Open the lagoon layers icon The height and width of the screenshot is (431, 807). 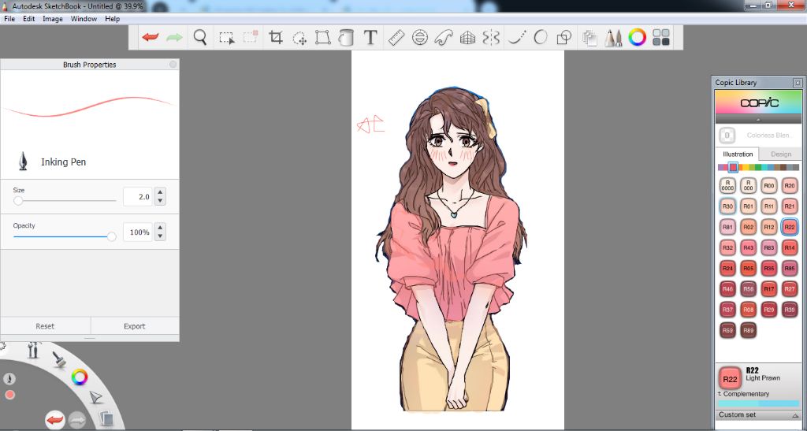(x=106, y=418)
